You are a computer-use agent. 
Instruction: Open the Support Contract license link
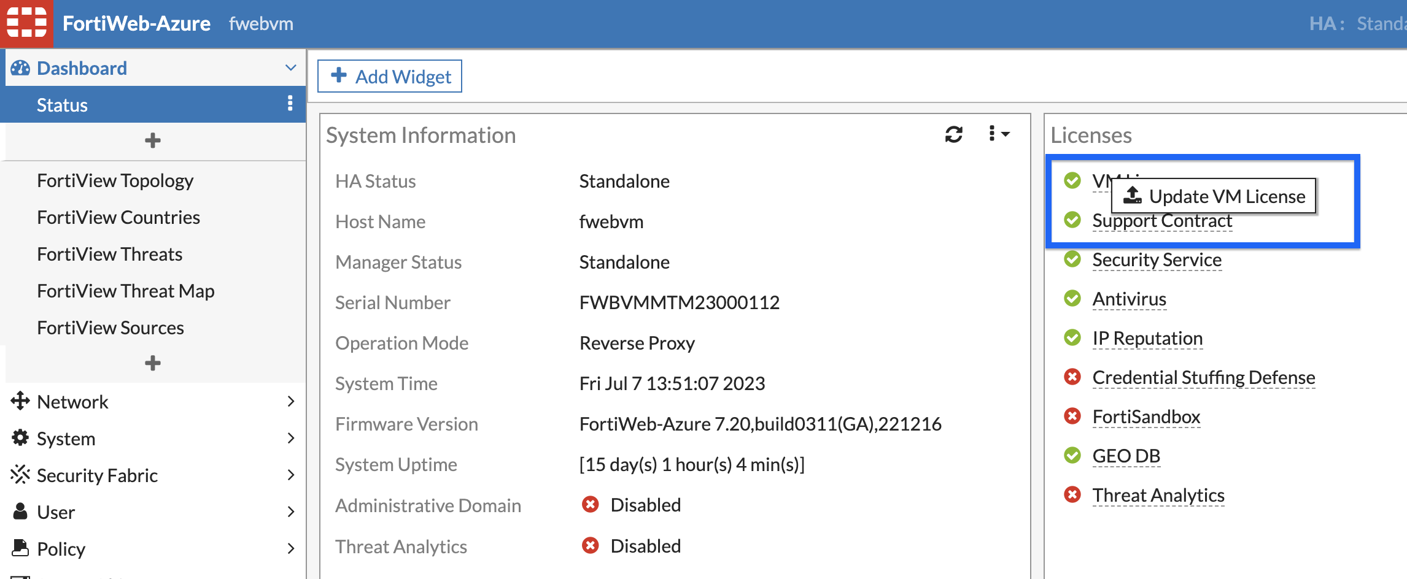pos(1162,221)
